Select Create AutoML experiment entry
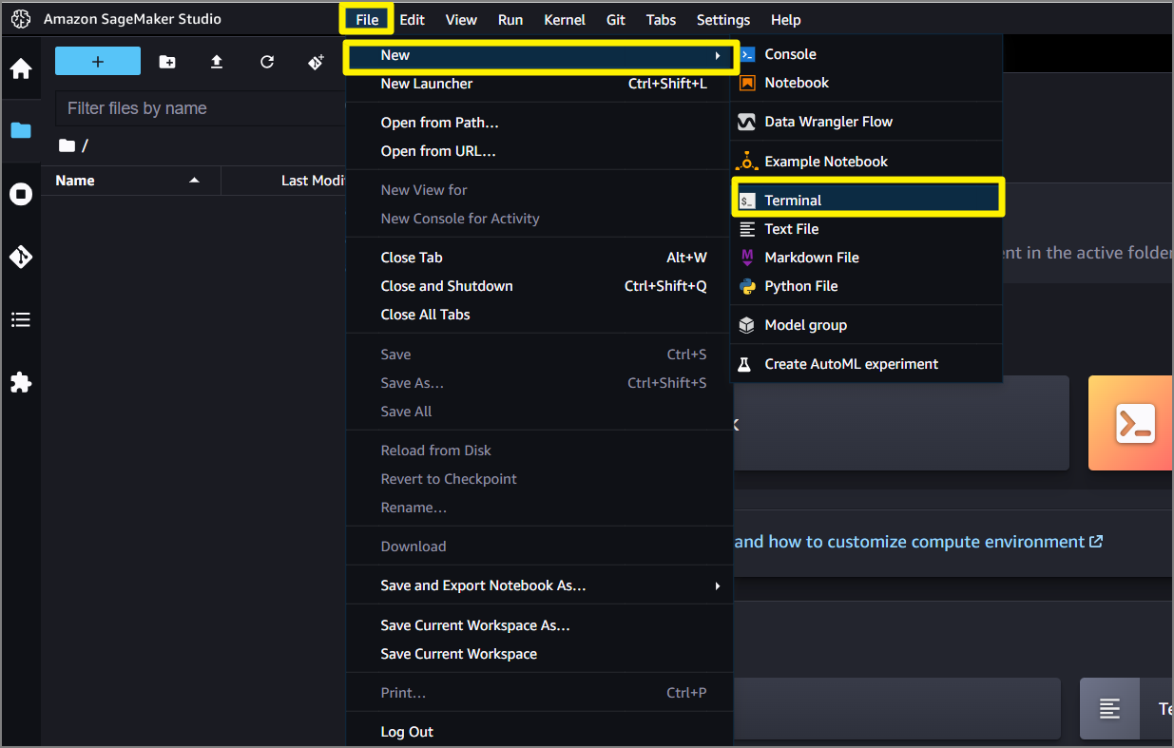Image resolution: width=1174 pixels, height=748 pixels. click(866, 364)
